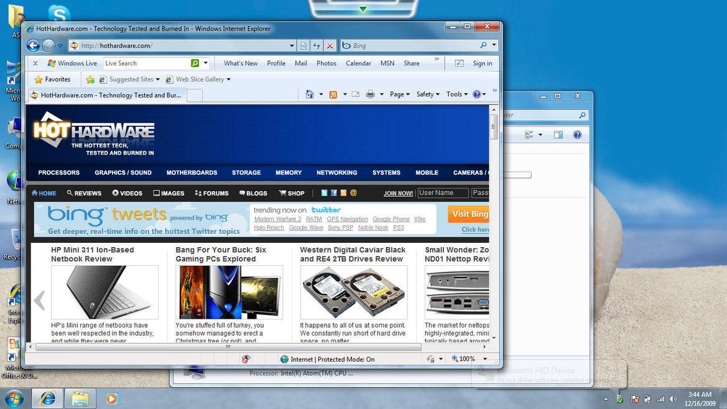727x409 pixels.
Task: Click the HotHardware Facebook icon
Action: (334, 192)
